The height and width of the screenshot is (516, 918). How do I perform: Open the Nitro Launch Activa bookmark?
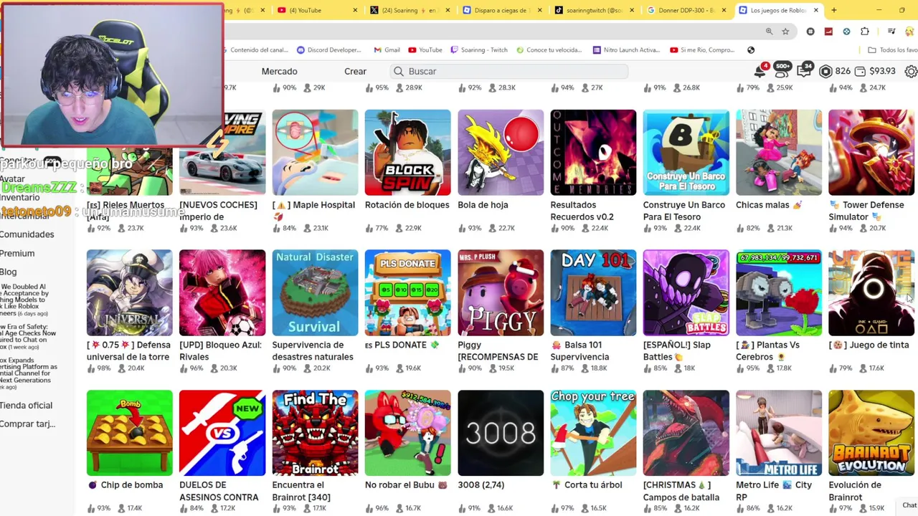click(x=626, y=50)
